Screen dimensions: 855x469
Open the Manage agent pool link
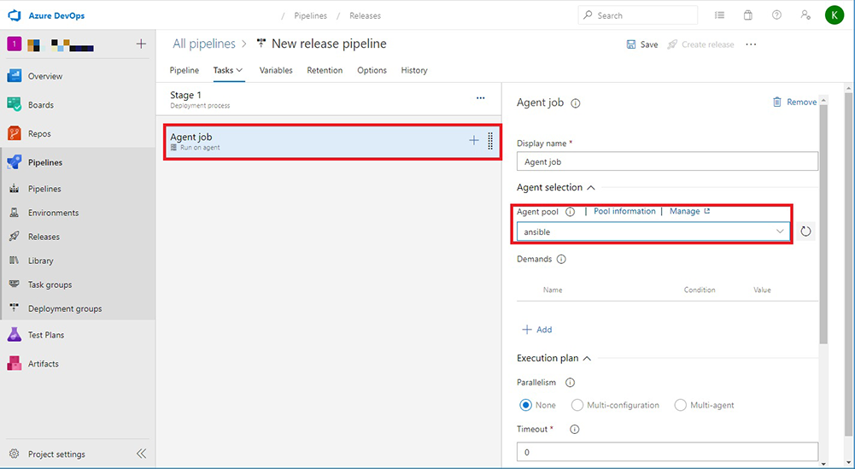pyautogui.click(x=690, y=211)
